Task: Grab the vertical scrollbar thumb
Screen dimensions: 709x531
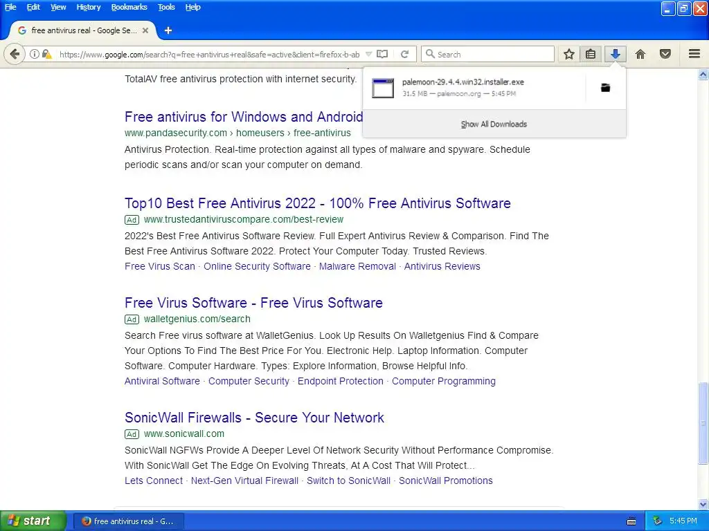Action: (703, 423)
